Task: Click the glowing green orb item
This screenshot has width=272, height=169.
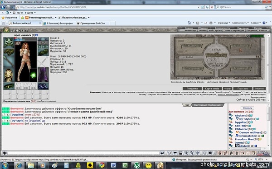Action: [x=33, y=75]
